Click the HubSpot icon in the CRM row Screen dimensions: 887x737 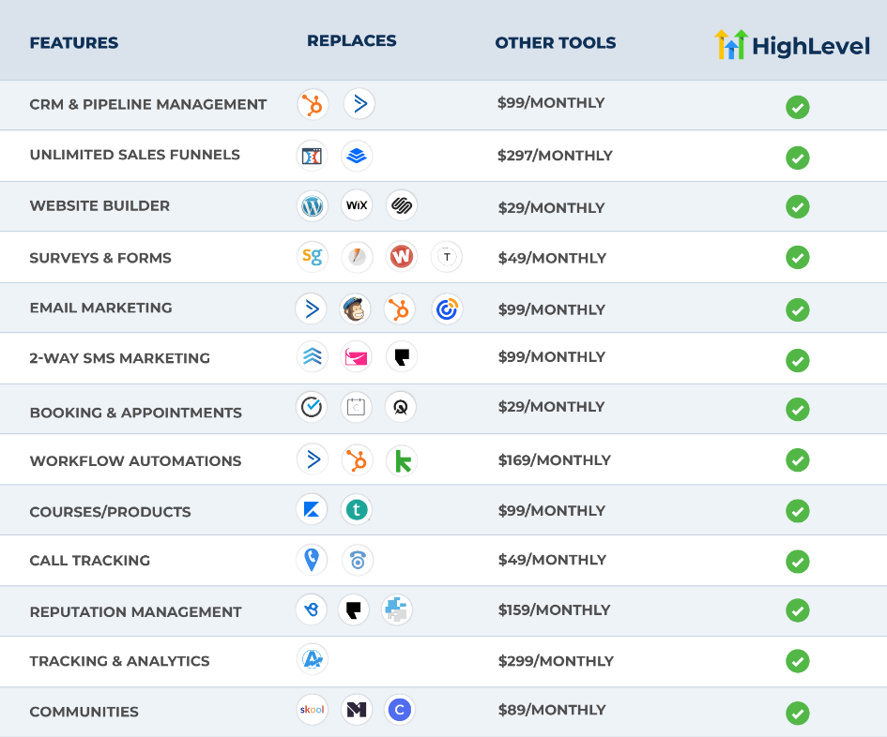pyautogui.click(x=313, y=104)
